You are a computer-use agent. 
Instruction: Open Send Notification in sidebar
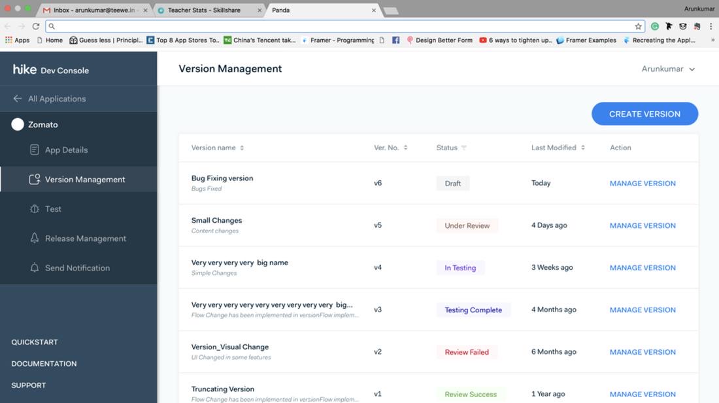point(79,267)
